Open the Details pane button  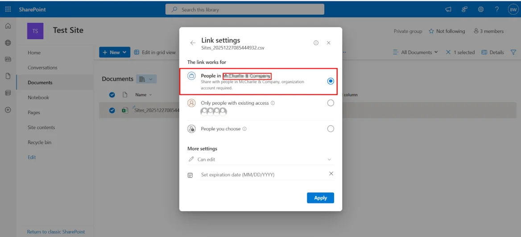(492, 52)
